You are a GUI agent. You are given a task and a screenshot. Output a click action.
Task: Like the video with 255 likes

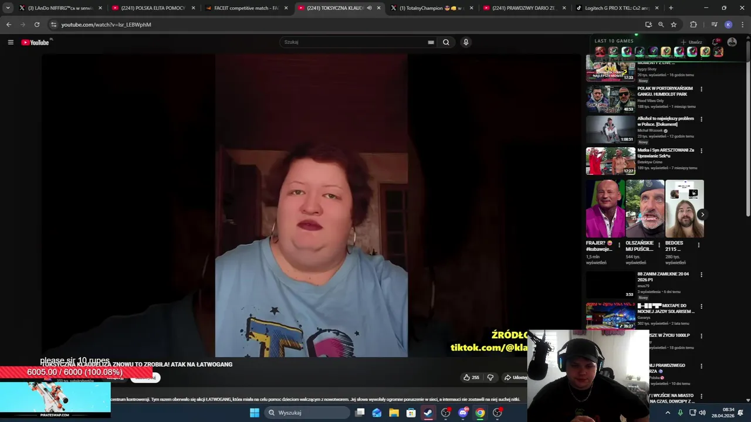(x=471, y=377)
